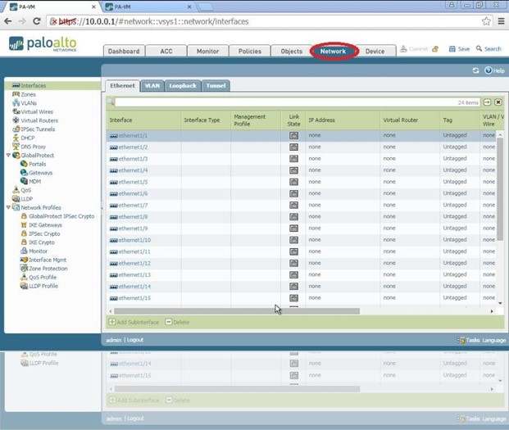Click the link state icon for ethernet1/1
This screenshot has height=430, width=509.
coord(293,135)
